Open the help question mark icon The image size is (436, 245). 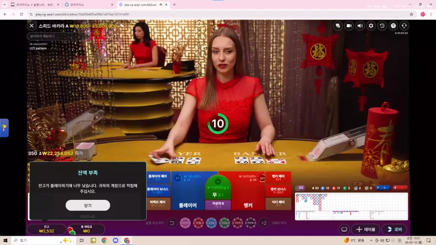tap(393, 26)
